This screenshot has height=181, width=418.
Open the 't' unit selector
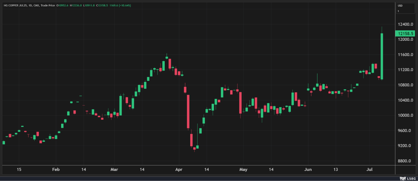pos(399,11)
